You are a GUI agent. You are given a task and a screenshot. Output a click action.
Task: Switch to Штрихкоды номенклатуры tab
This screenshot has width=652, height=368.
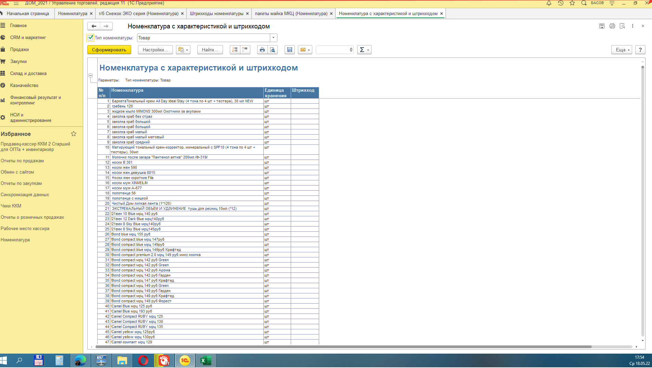[216, 14]
